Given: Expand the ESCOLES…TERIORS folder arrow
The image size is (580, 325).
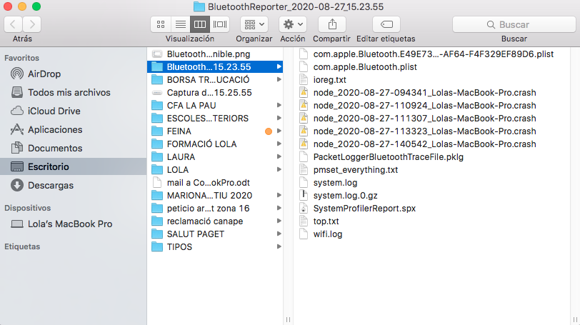Looking at the screenshot, I should 279,119.
